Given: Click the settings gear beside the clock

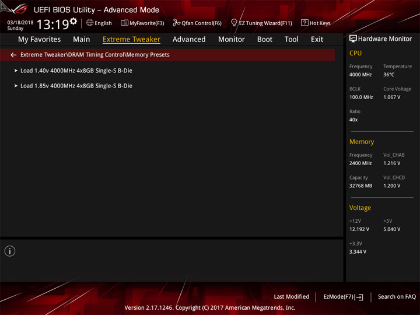Looking at the screenshot, I should coord(73,21).
